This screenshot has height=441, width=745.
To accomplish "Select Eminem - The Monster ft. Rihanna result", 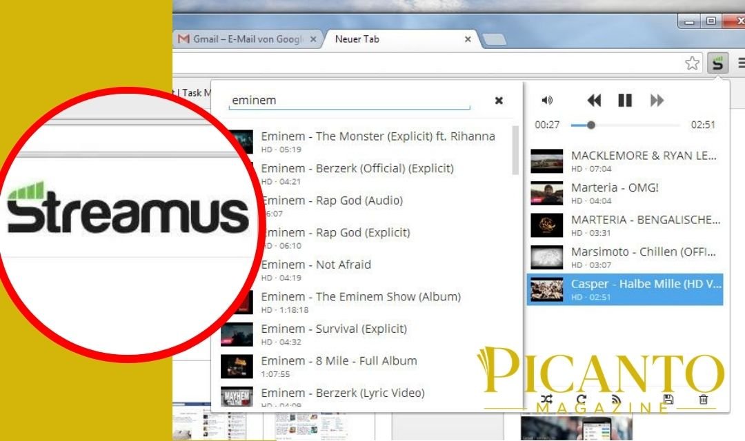I will [366, 141].
